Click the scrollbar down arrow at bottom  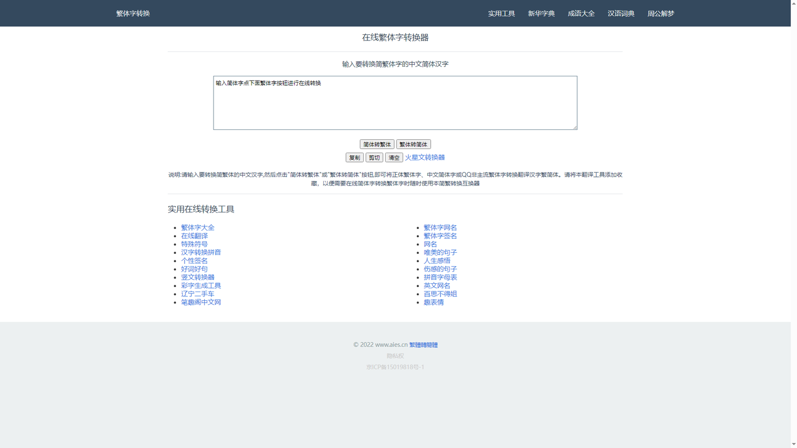coord(794,445)
